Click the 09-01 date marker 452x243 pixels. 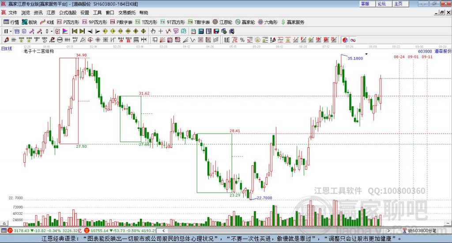coord(413,57)
